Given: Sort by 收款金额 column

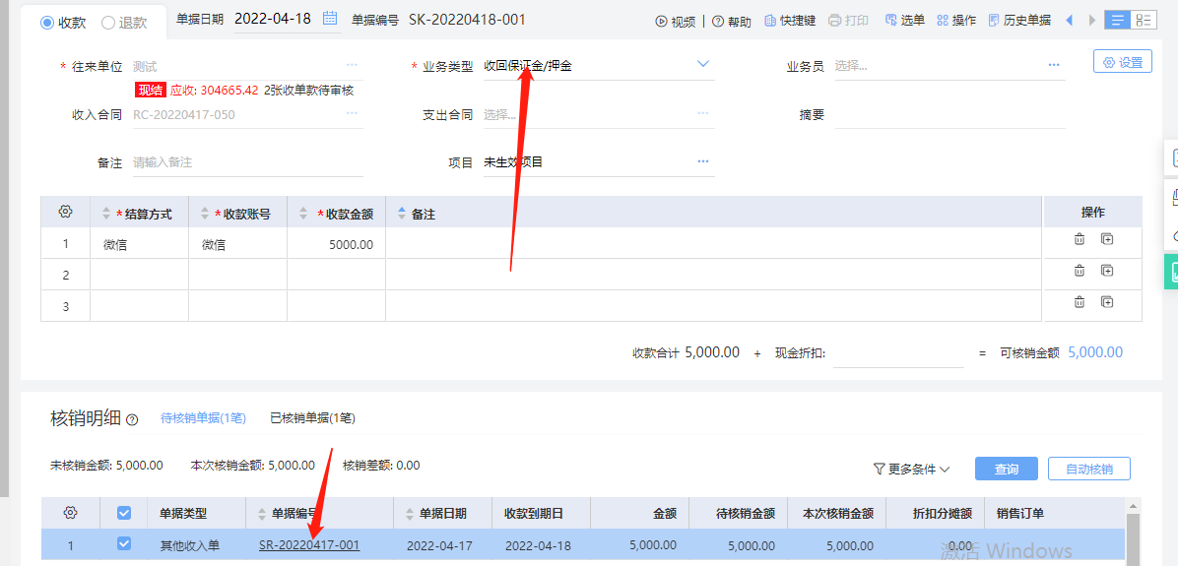Looking at the screenshot, I should [x=302, y=214].
